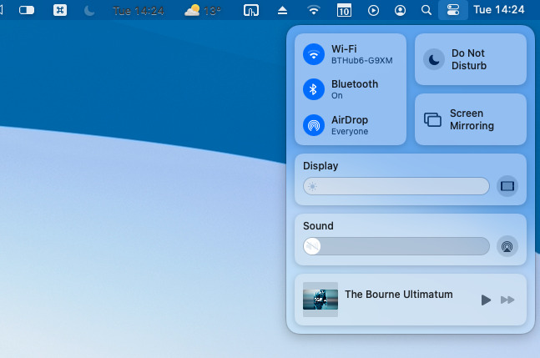The width and height of the screenshot is (540, 358).
Task: Skip forward in The Bourne Ultimatum
Action: coord(507,300)
